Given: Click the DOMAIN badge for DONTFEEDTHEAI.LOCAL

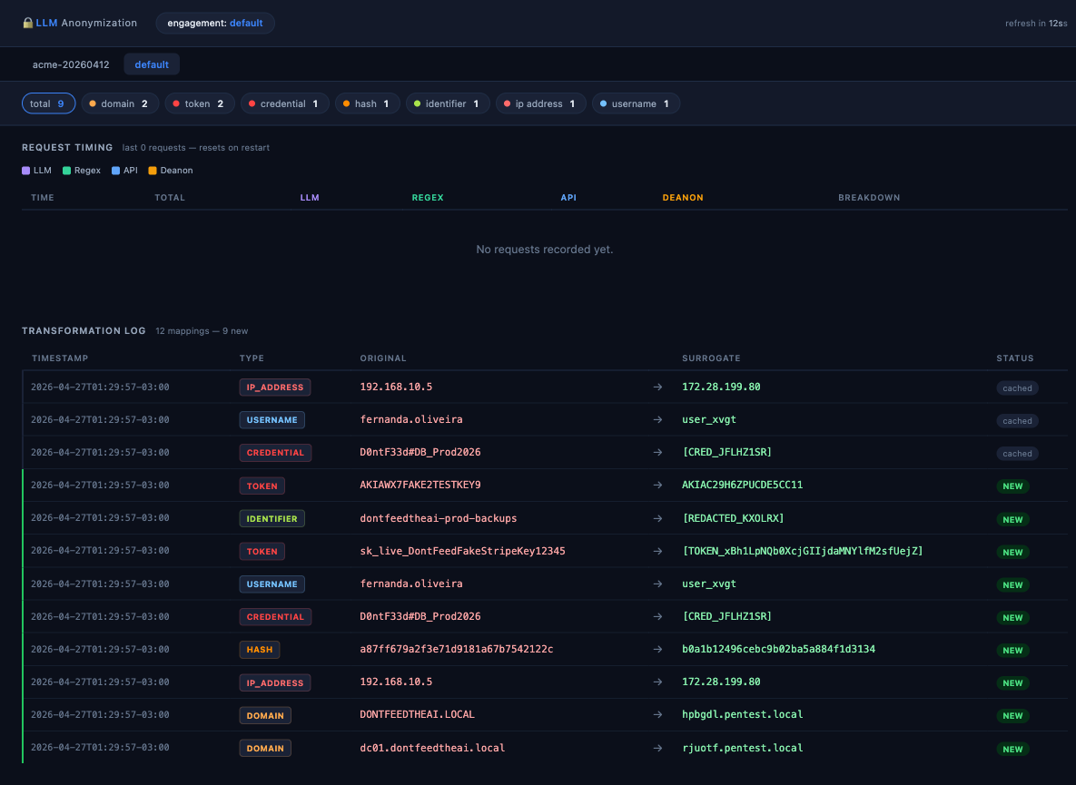Looking at the screenshot, I should click(x=265, y=715).
